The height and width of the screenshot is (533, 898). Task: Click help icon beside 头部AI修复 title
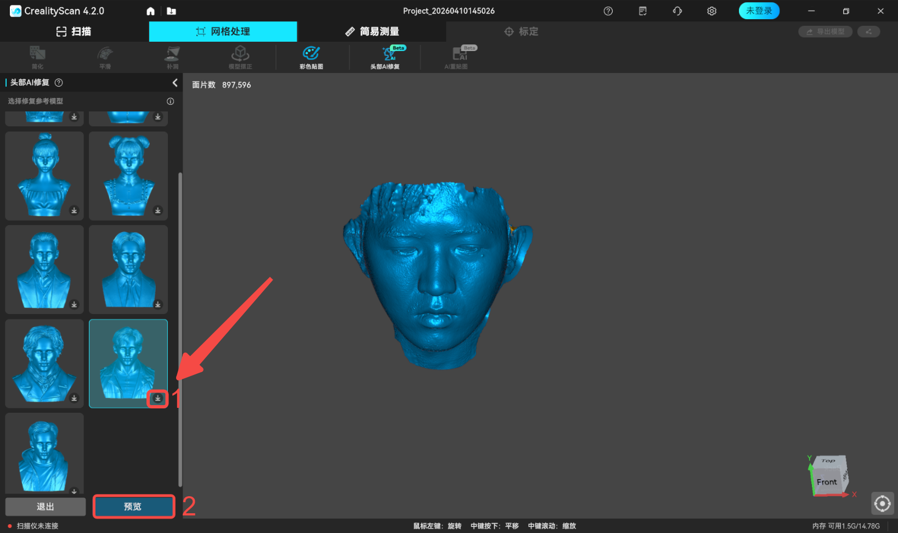[59, 82]
